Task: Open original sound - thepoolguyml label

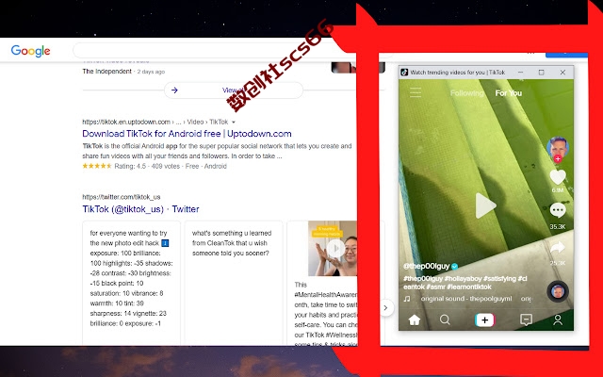Action: point(466,299)
